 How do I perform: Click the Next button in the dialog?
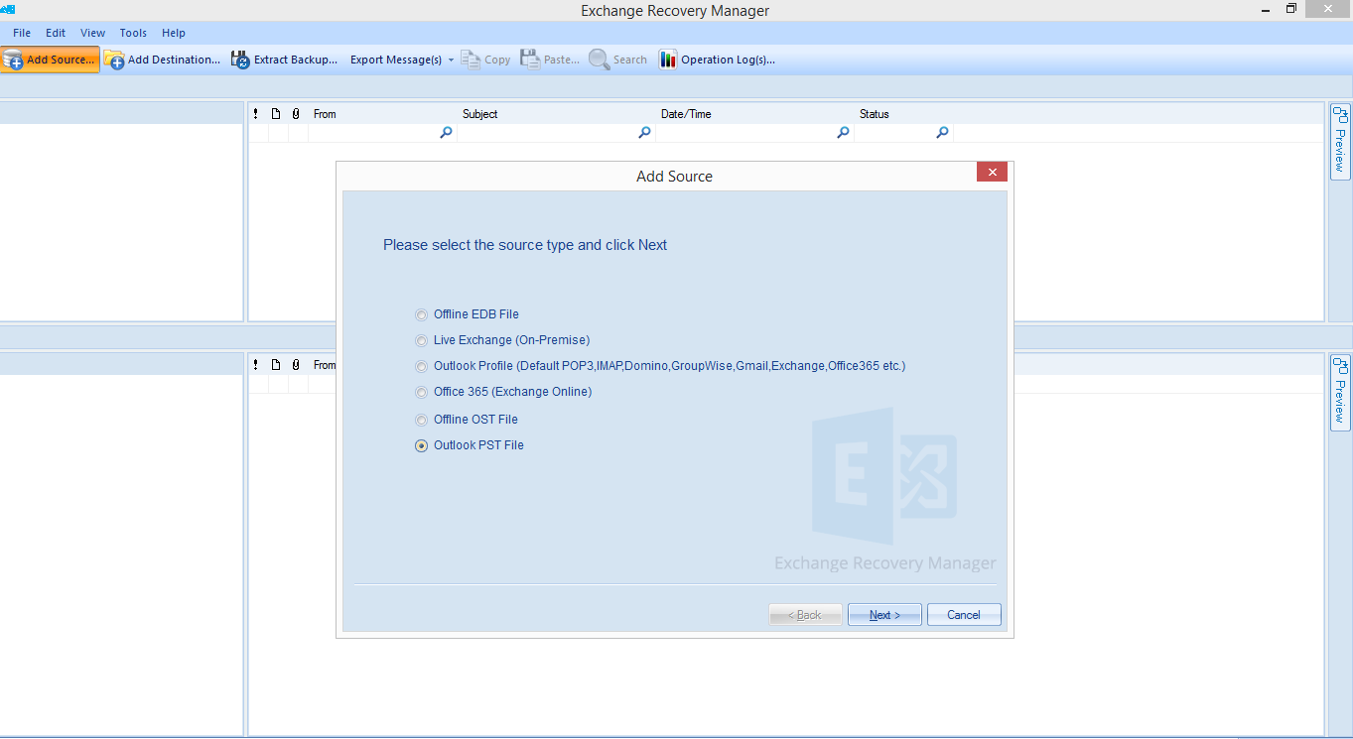tap(884, 615)
